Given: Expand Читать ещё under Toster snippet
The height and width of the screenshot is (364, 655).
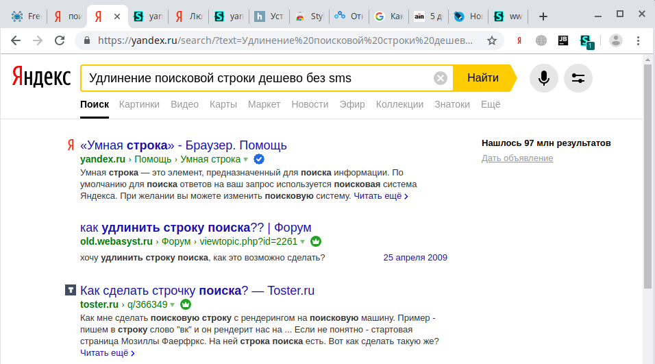Looking at the screenshot, I should click(108, 353).
